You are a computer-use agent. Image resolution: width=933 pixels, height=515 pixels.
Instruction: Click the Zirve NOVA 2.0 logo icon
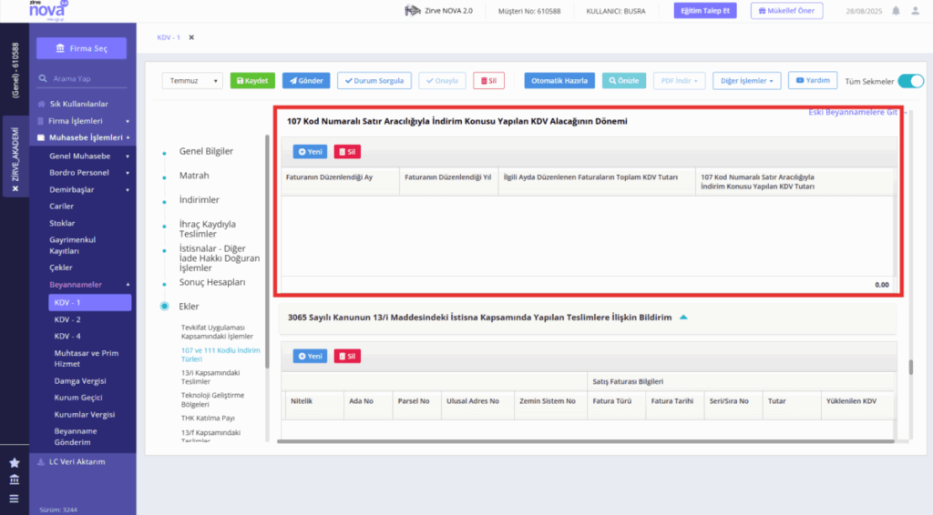click(413, 11)
